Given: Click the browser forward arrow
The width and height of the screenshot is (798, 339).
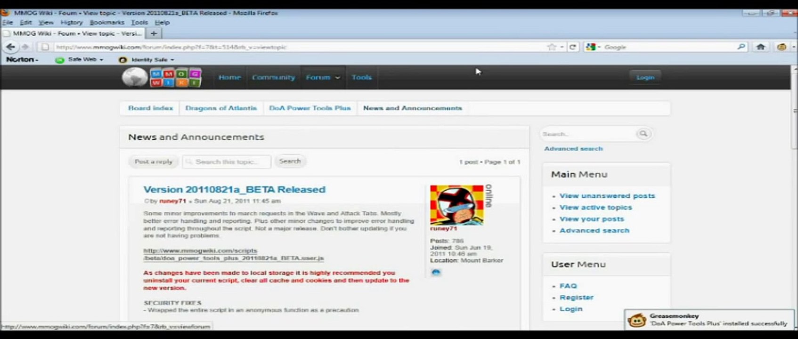Looking at the screenshot, I should coord(25,47).
